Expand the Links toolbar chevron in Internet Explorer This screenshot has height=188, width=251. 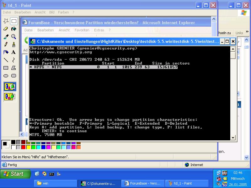pos(247,32)
